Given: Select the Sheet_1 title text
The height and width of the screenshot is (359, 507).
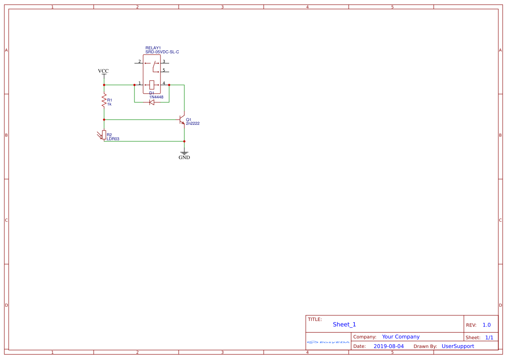Looking at the screenshot, I should click(x=344, y=324).
